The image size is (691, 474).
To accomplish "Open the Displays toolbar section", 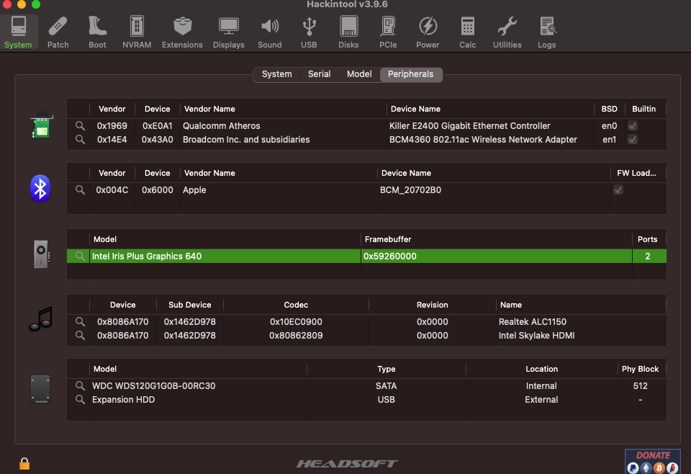I will click(x=229, y=32).
